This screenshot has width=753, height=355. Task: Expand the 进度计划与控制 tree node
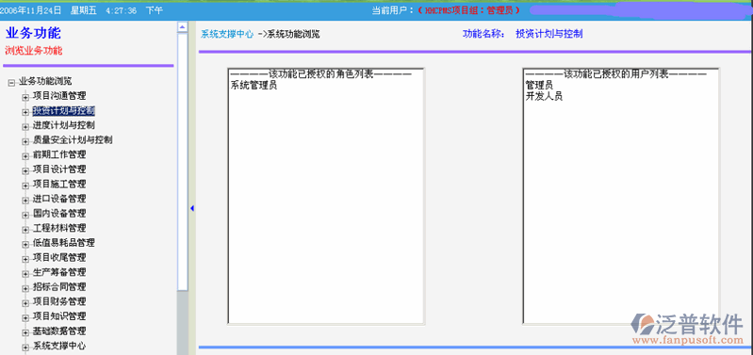point(25,126)
